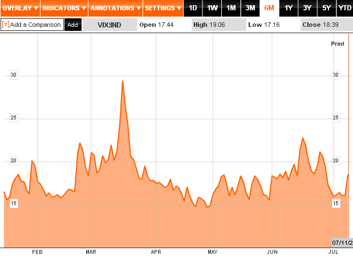The height and width of the screenshot is (259, 353).
Task: Expand the INDICATORS dropdown
Action: [x=64, y=8]
